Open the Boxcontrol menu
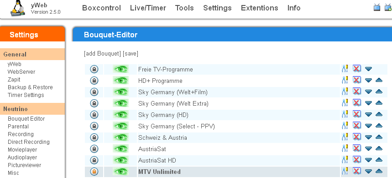 pyautogui.click(x=101, y=8)
